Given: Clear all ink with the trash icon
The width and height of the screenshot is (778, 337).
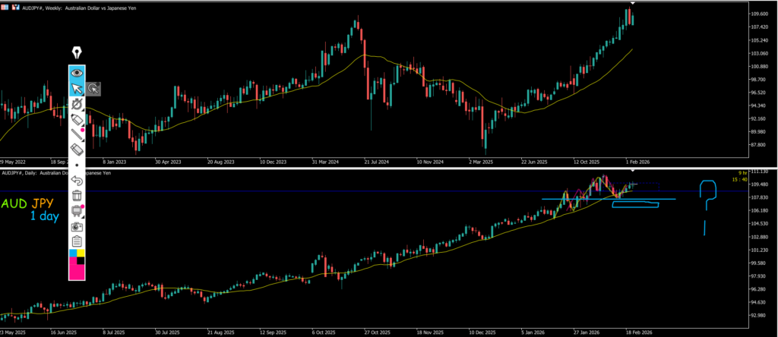Looking at the screenshot, I should (x=77, y=195).
